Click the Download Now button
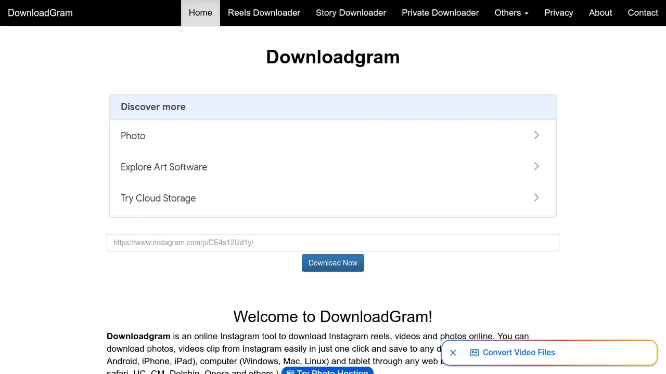Image resolution: width=666 pixels, height=374 pixels. coord(333,263)
